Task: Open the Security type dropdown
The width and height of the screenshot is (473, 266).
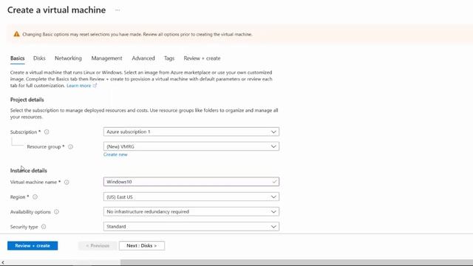Action: coord(191,227)
